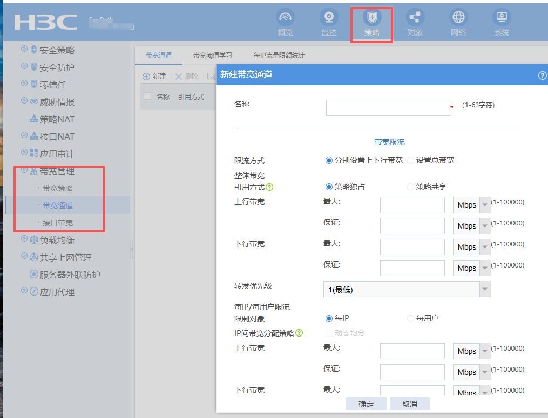Open the 网络 network globe icon
Viewport: 548px width, 418px height.
[458, 18]
